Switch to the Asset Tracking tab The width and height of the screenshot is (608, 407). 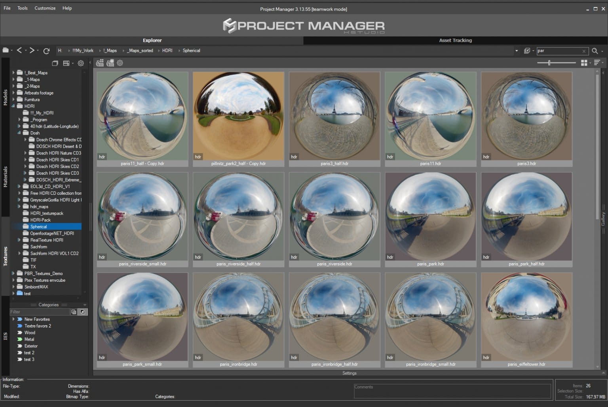pyautogui.click(x=455, y=40)
